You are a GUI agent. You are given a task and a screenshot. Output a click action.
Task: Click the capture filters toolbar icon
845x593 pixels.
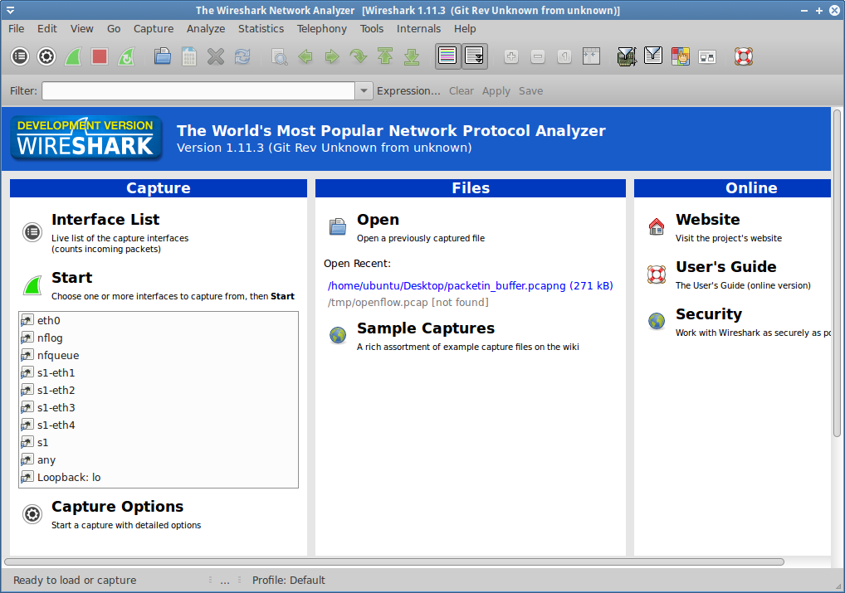point(627,56)
